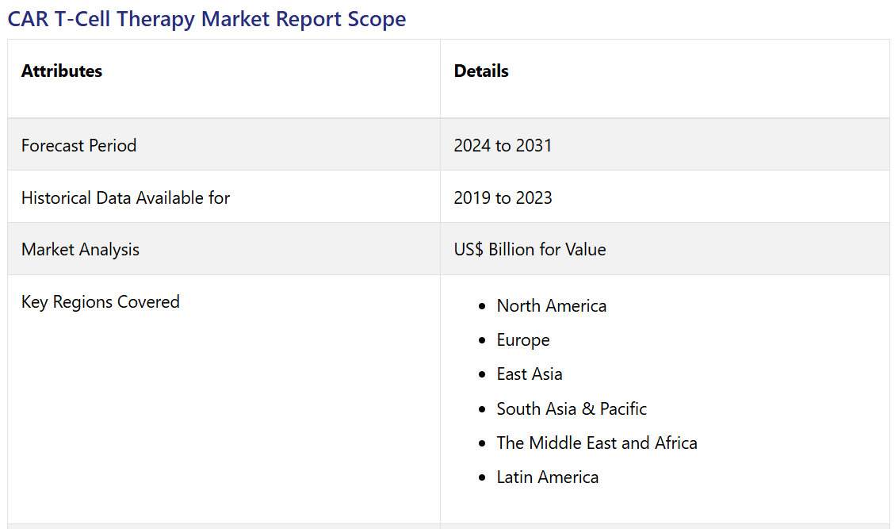Click the Forecast Period row label
The height and width of the screenshot is (529, 895).
pyautogui.click(x=78, y=145)
